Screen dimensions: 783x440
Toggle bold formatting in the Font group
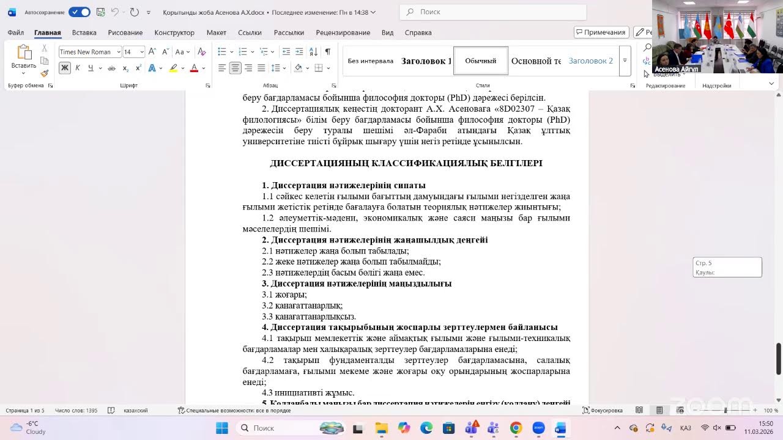[x=64, y=68]
